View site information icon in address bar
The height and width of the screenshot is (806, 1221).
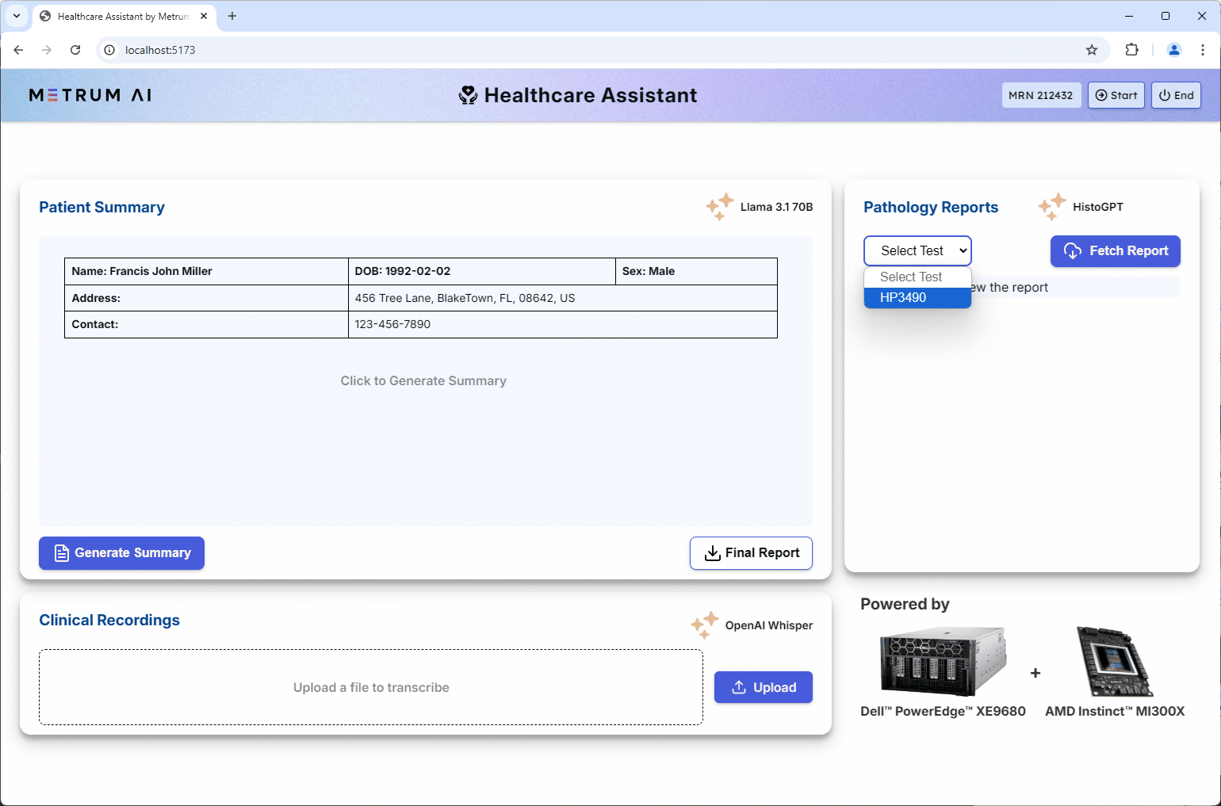click(110, 50)
